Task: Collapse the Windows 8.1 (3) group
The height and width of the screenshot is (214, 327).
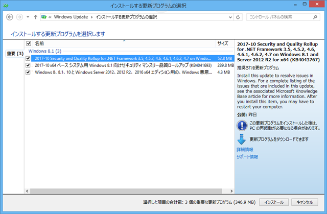Action: (45, 51)
